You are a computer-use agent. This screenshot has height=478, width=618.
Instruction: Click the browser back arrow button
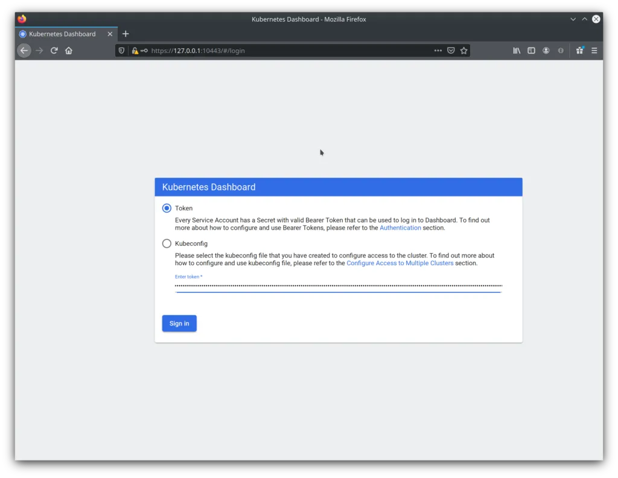(x=24, y=51)
